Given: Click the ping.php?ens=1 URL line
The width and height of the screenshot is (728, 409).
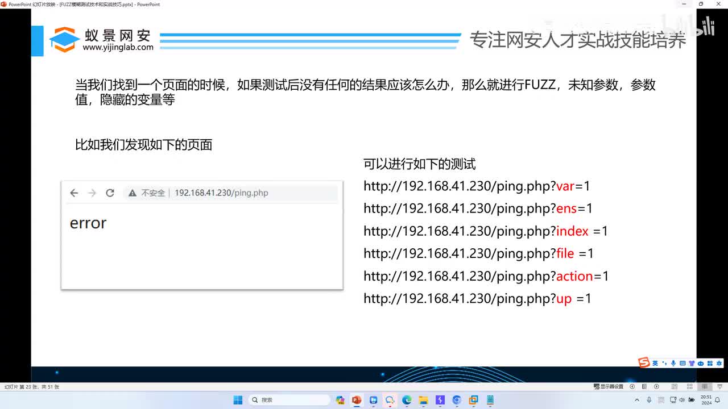Looking at the screenshot, I should coord(478,208).
